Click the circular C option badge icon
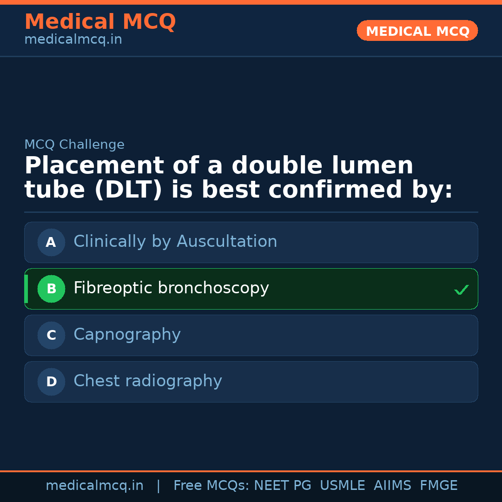502x502 pixels. 51,335
